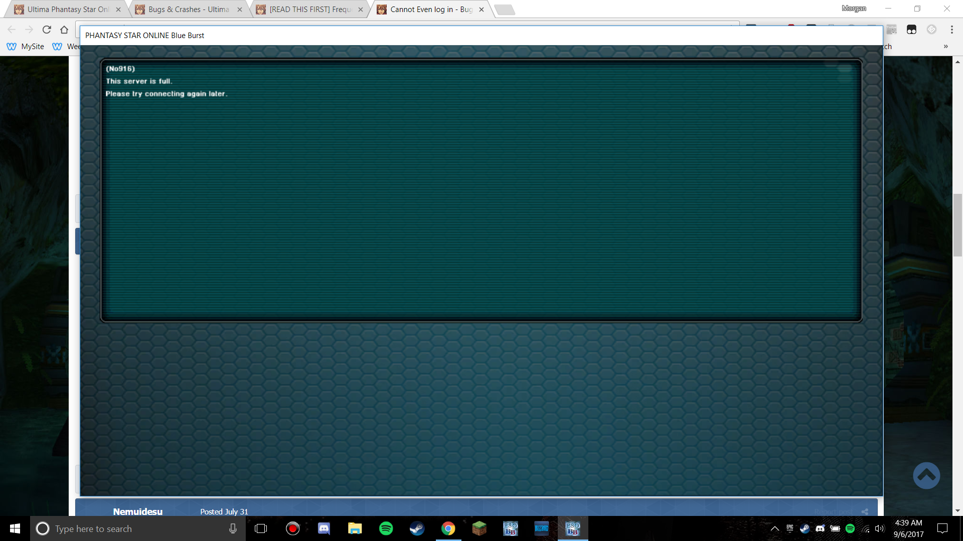Open the Tampermonkey extension
Viewport: 963px width, 541px height.
[x=911, y=30]
